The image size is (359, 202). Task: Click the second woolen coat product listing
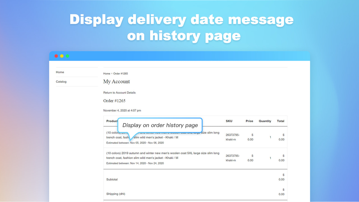pos(163,155)
